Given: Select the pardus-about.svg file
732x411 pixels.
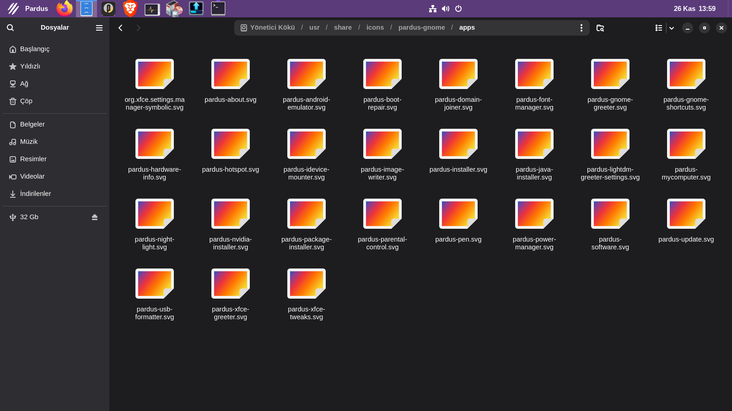Looking at the screenshot, I should 231,74.
